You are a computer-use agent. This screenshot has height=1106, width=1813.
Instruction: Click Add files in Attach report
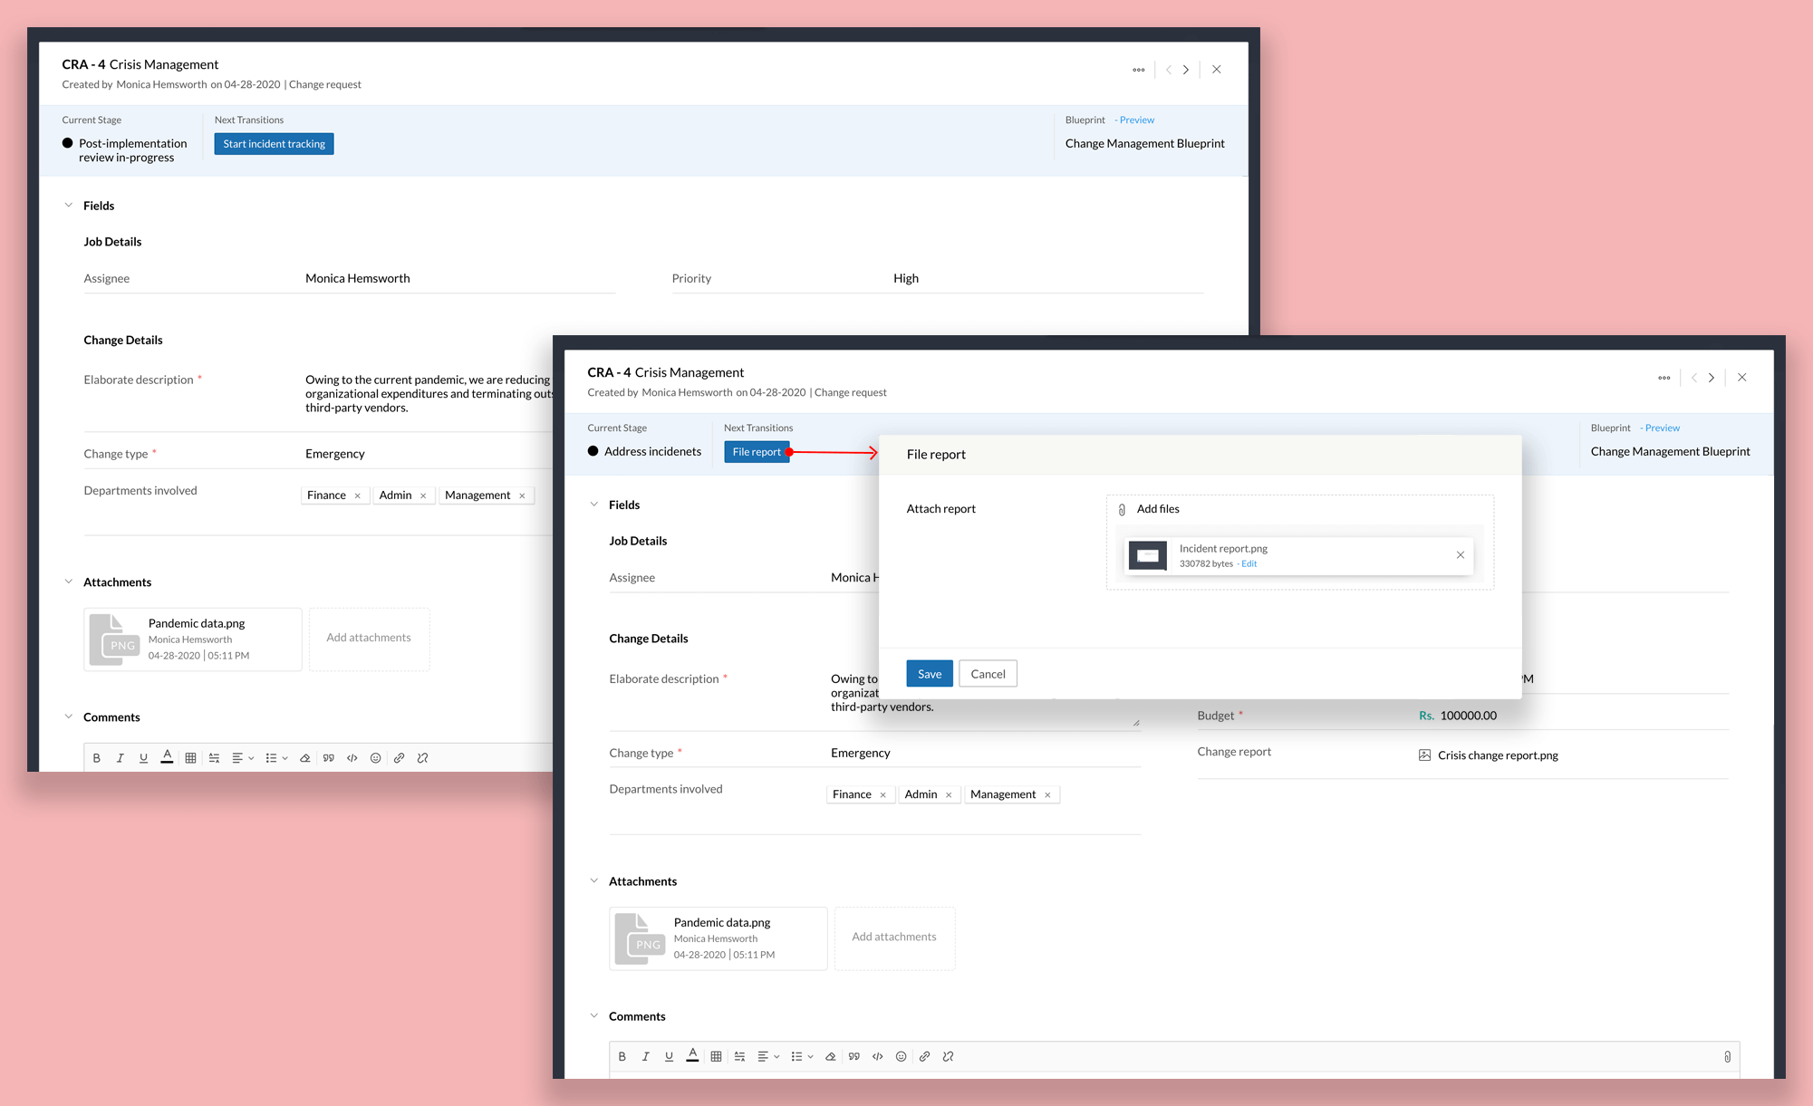[x=1157, y=509]
